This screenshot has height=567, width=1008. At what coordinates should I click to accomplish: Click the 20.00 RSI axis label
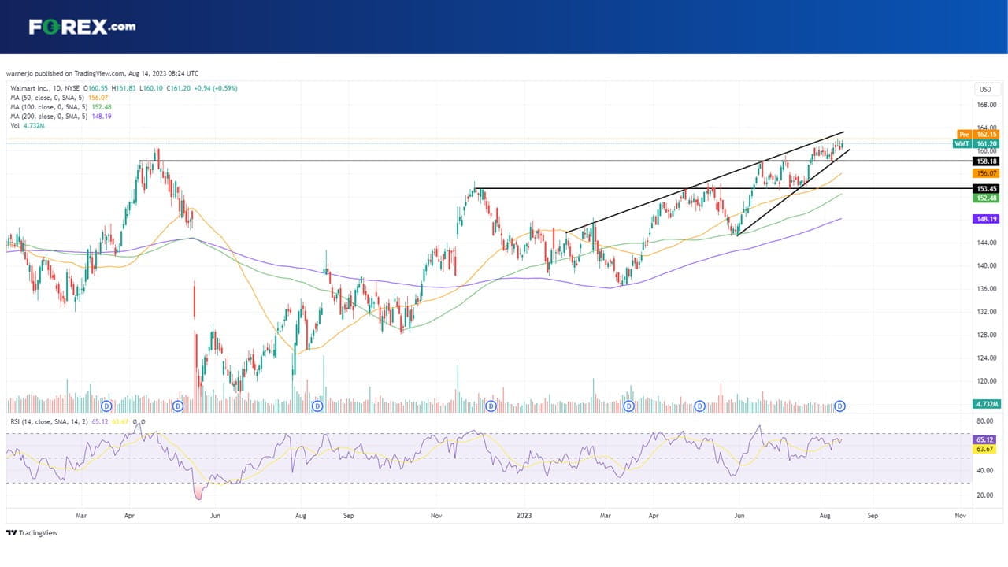click(984, 495)
